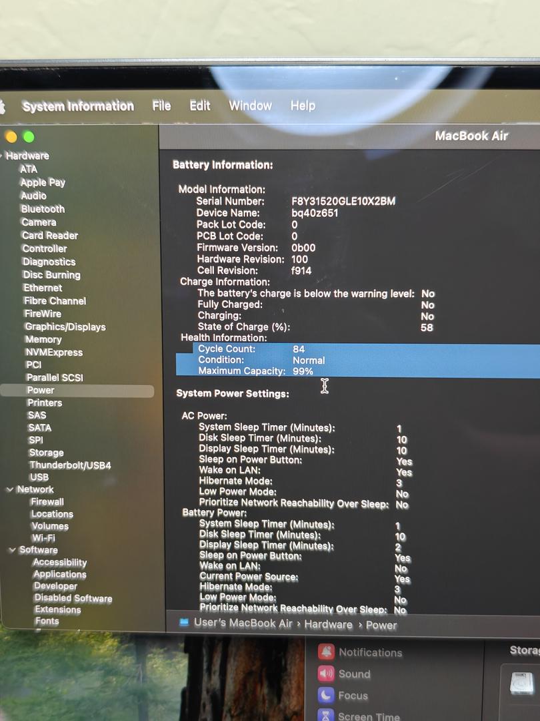540x721 pixels.
Task: Select Hardware in the bottom path bar
Action: pos(328,624)
